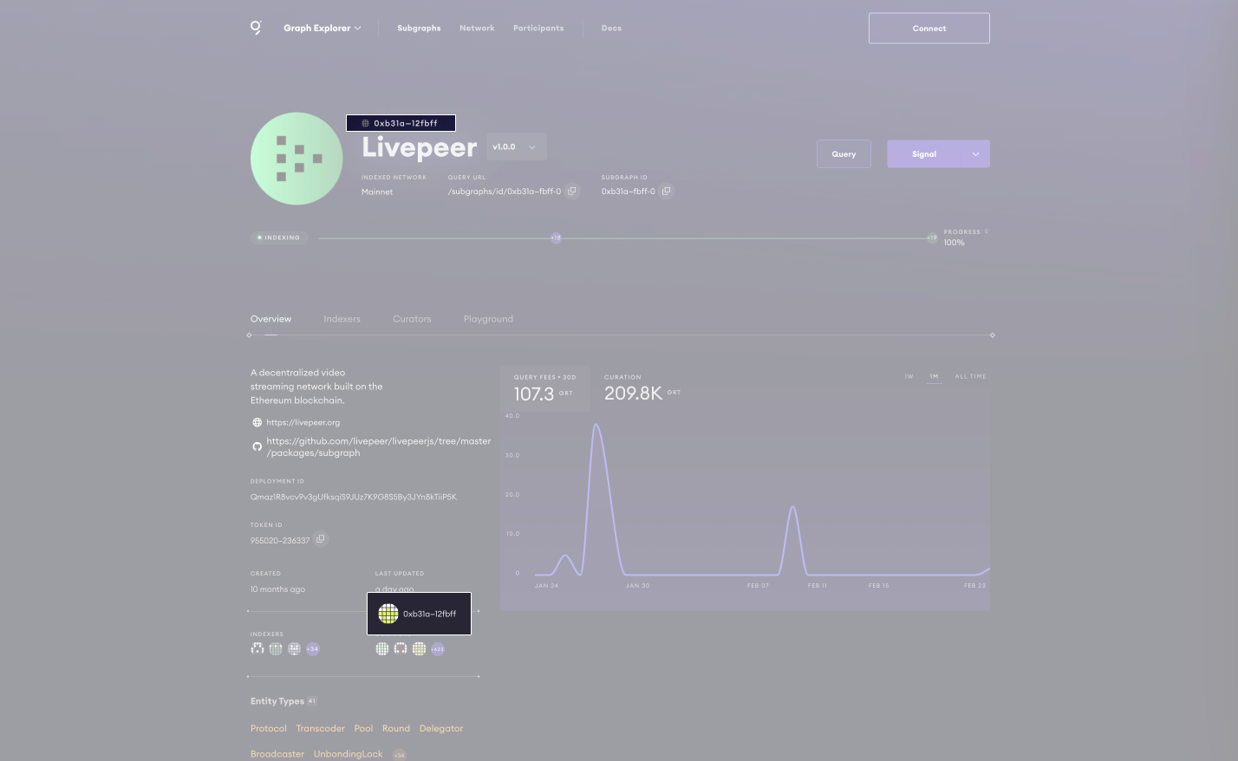Screen dimensions: 1238x761
Task: Switch to the Indexers tab
Action: (342, 319)
